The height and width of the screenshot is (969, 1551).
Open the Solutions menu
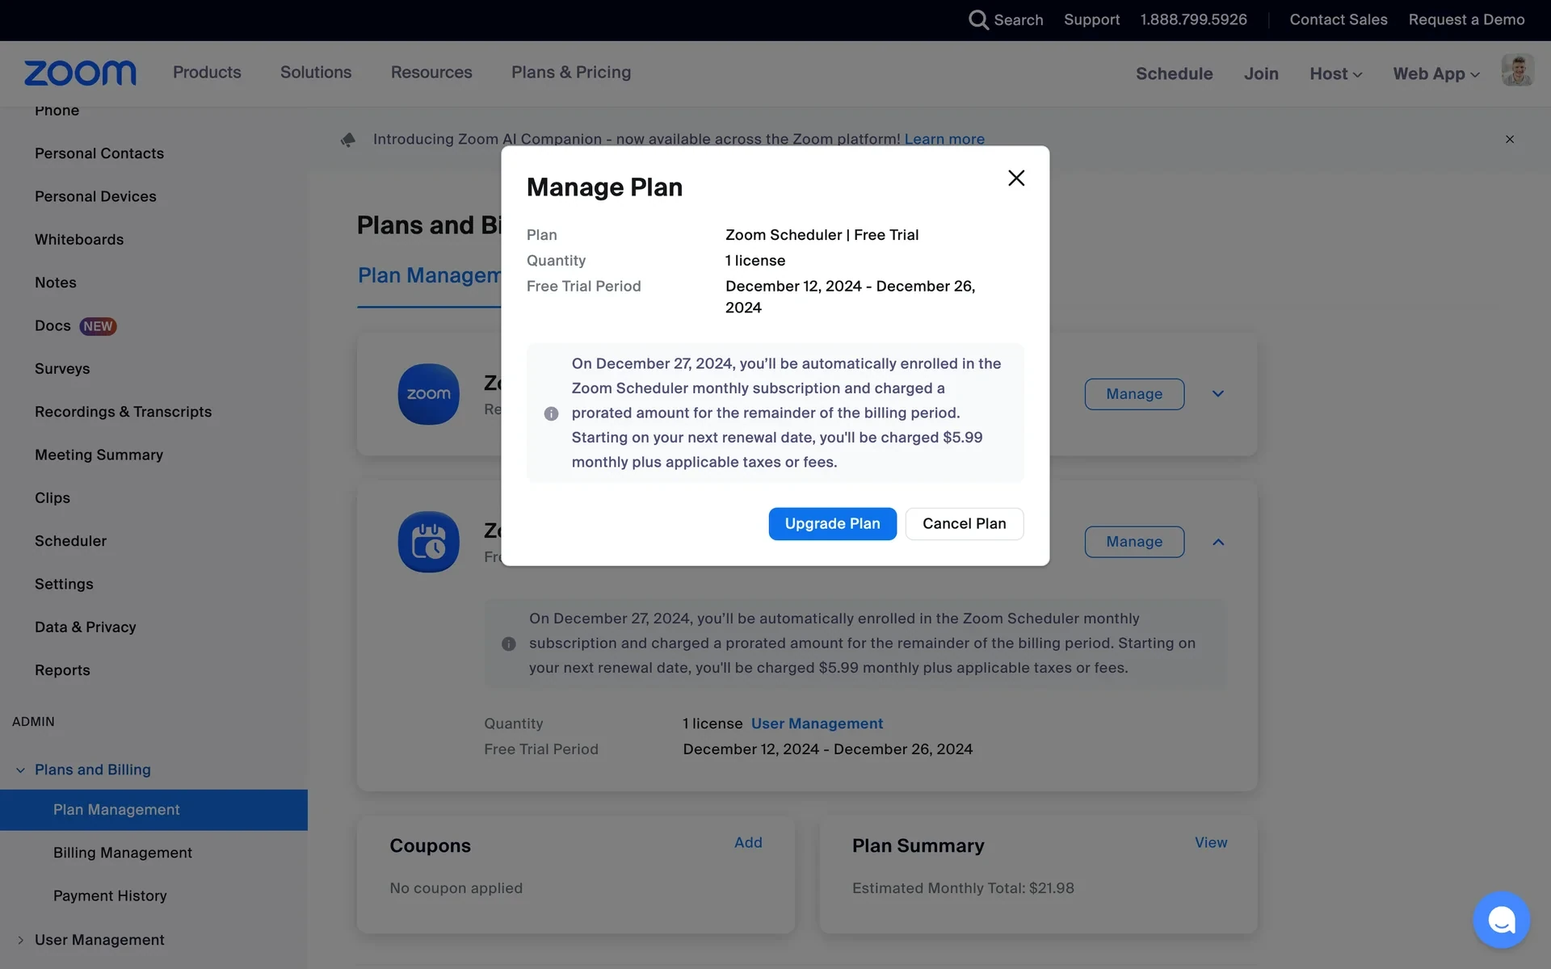click(x=316, y=72)
